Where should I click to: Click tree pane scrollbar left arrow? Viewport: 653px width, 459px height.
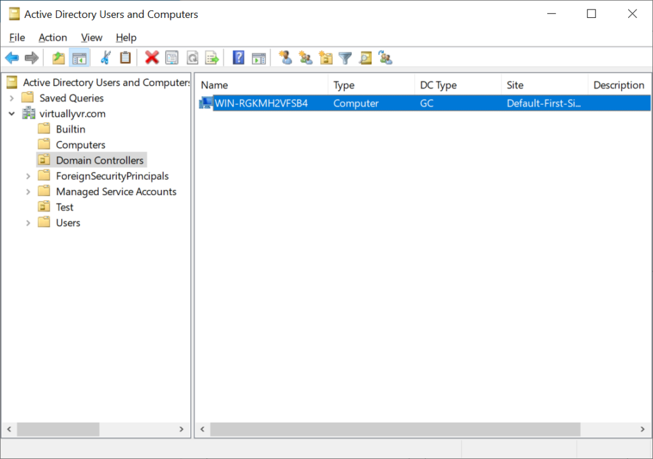[9, 429]
